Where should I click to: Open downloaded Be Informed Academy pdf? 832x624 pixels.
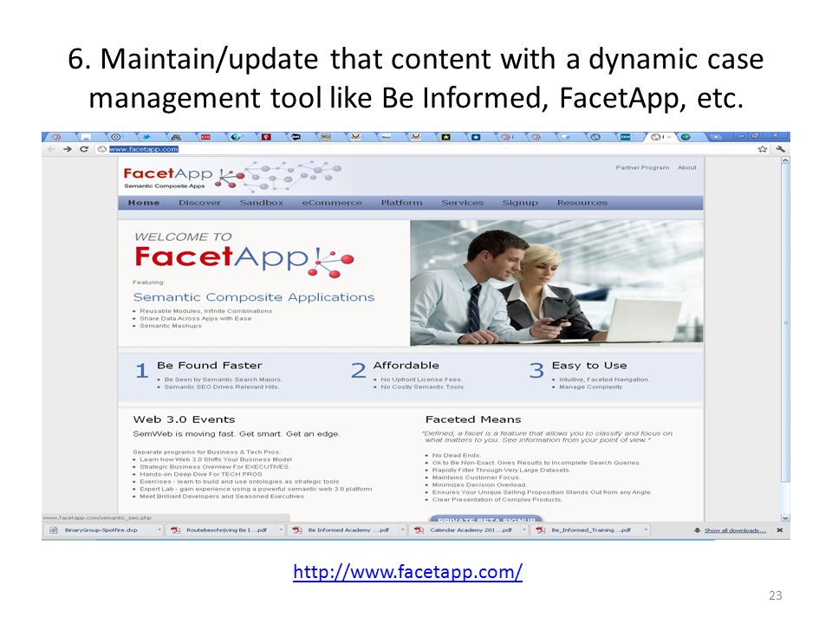click(x=348, y=530)
